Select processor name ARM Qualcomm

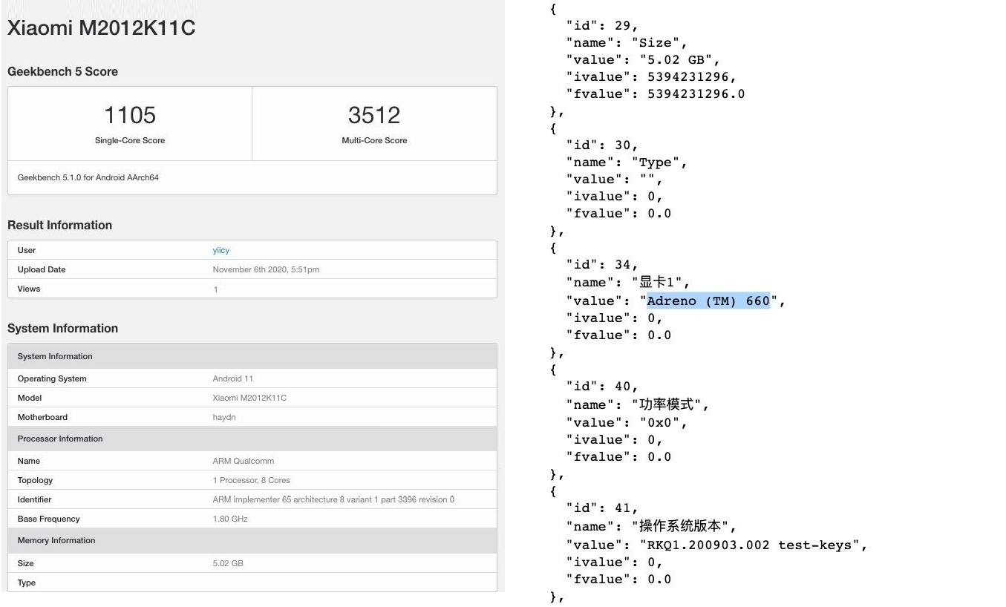[x=243, y=461]
